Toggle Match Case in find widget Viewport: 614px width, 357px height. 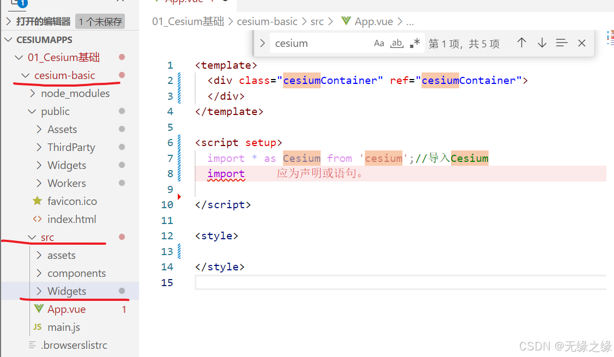point(378,43)
